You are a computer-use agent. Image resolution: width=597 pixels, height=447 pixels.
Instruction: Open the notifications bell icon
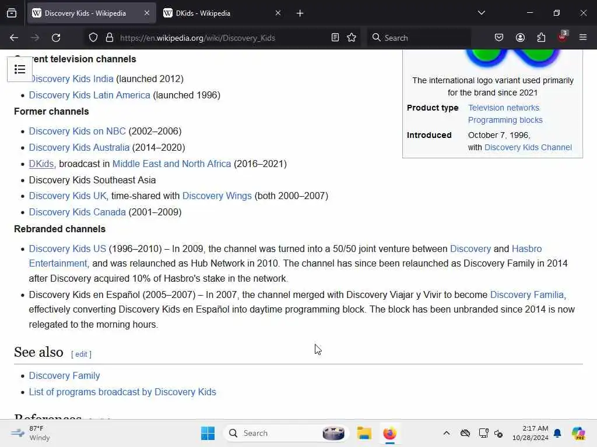tap(557, 433)
